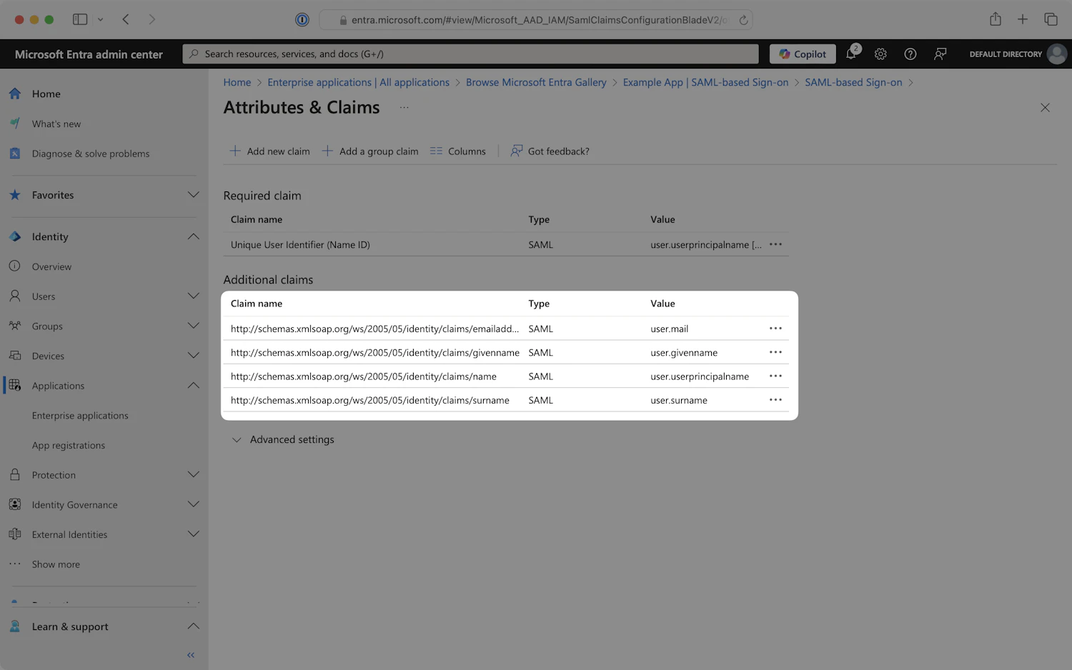Open the notifications bell

click(x=851, y=54)
